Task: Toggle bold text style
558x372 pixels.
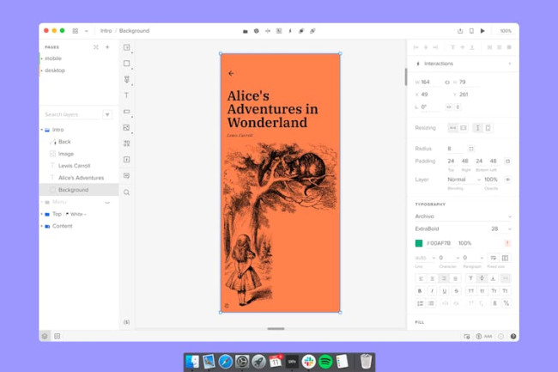Action: tap(420, 290)
